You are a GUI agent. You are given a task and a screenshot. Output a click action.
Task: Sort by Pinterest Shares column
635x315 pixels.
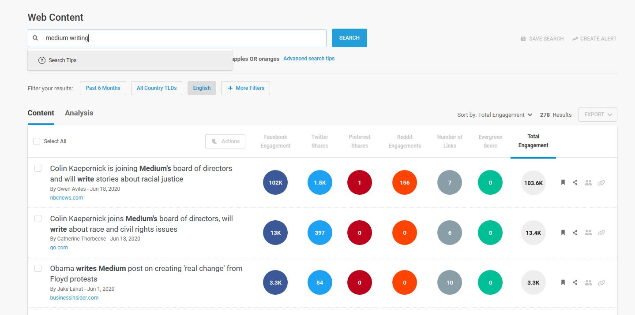pos(360,141)
